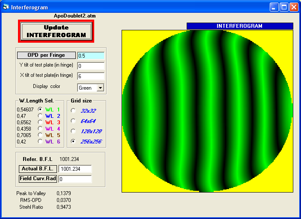The image size is (301, 219).
Task: Select wavelength WL 3 radio button
Action: (x=40, y=122)
